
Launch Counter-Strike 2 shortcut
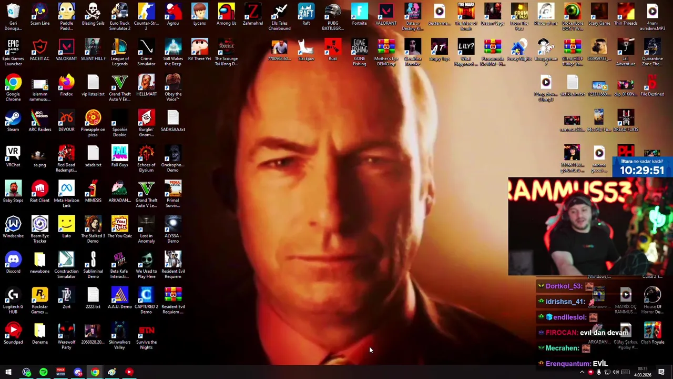146,17
